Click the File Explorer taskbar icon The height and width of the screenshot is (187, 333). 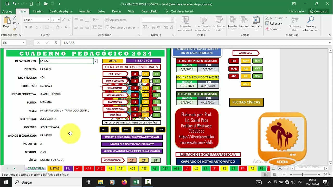(100, 182)
